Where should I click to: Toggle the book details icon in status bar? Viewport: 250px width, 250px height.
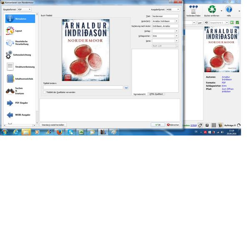(220, 125)
